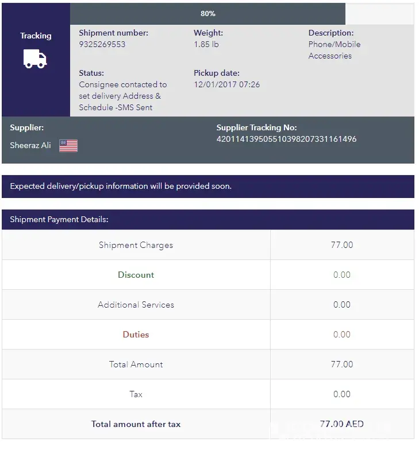Select the Tracking panel label

click(x=36, y=36)
